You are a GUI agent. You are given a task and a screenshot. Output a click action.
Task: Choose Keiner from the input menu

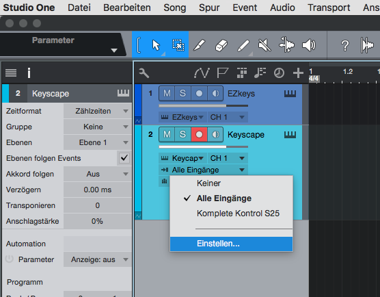pyautogui.click(x=231, y=183)
